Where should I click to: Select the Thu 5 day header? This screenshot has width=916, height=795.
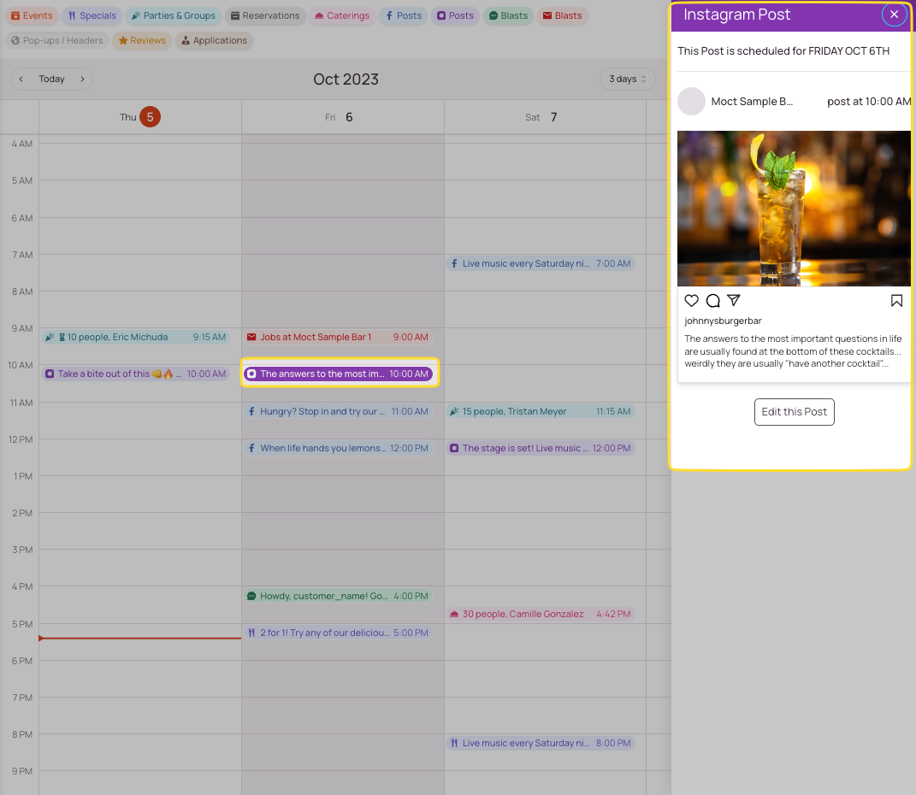coord(140,117)
